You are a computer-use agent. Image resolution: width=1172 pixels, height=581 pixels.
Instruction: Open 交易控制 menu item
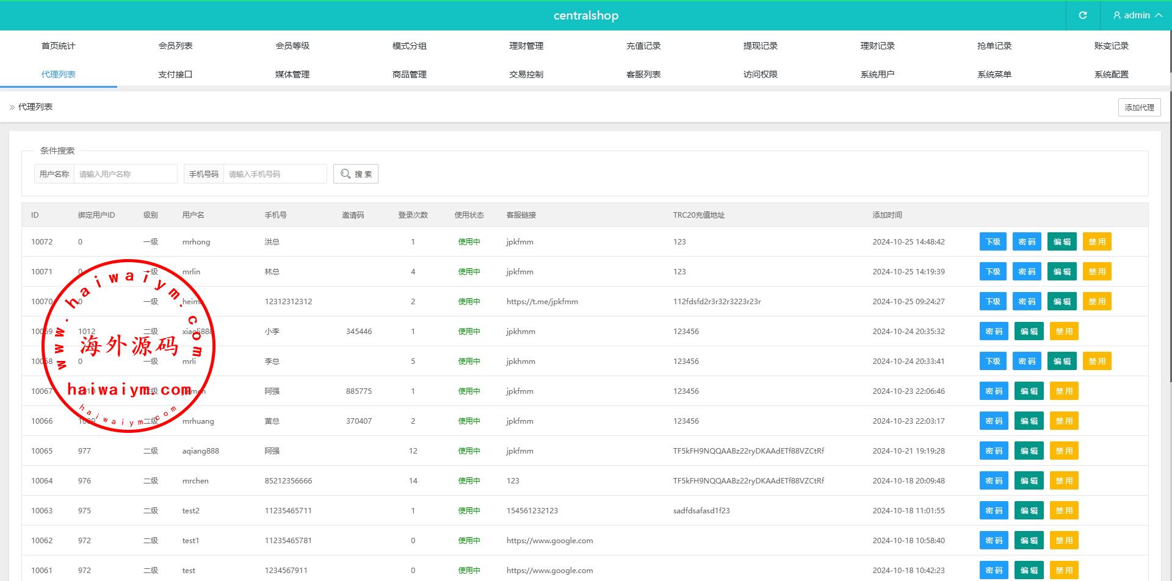526,74
